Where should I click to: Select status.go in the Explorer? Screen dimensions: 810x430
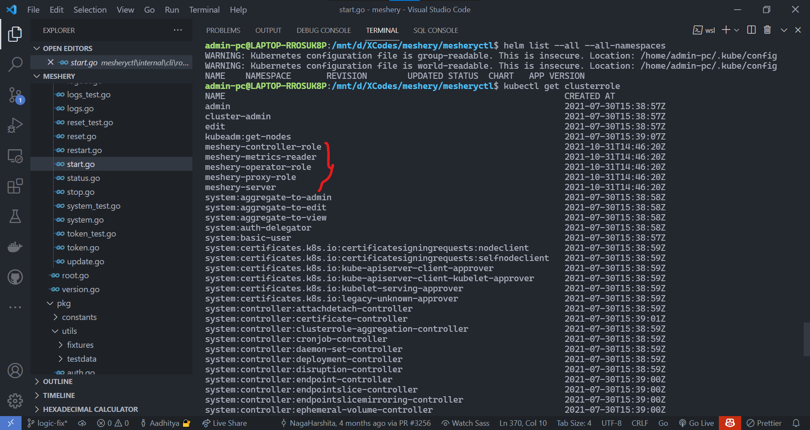tap(83, 178)
